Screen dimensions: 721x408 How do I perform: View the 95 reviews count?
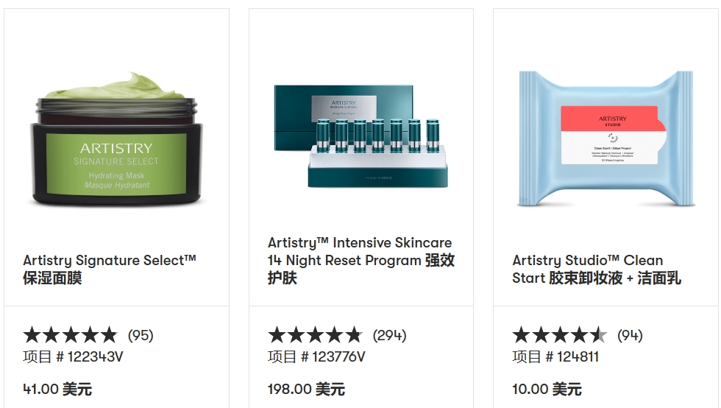click(141, 335)
